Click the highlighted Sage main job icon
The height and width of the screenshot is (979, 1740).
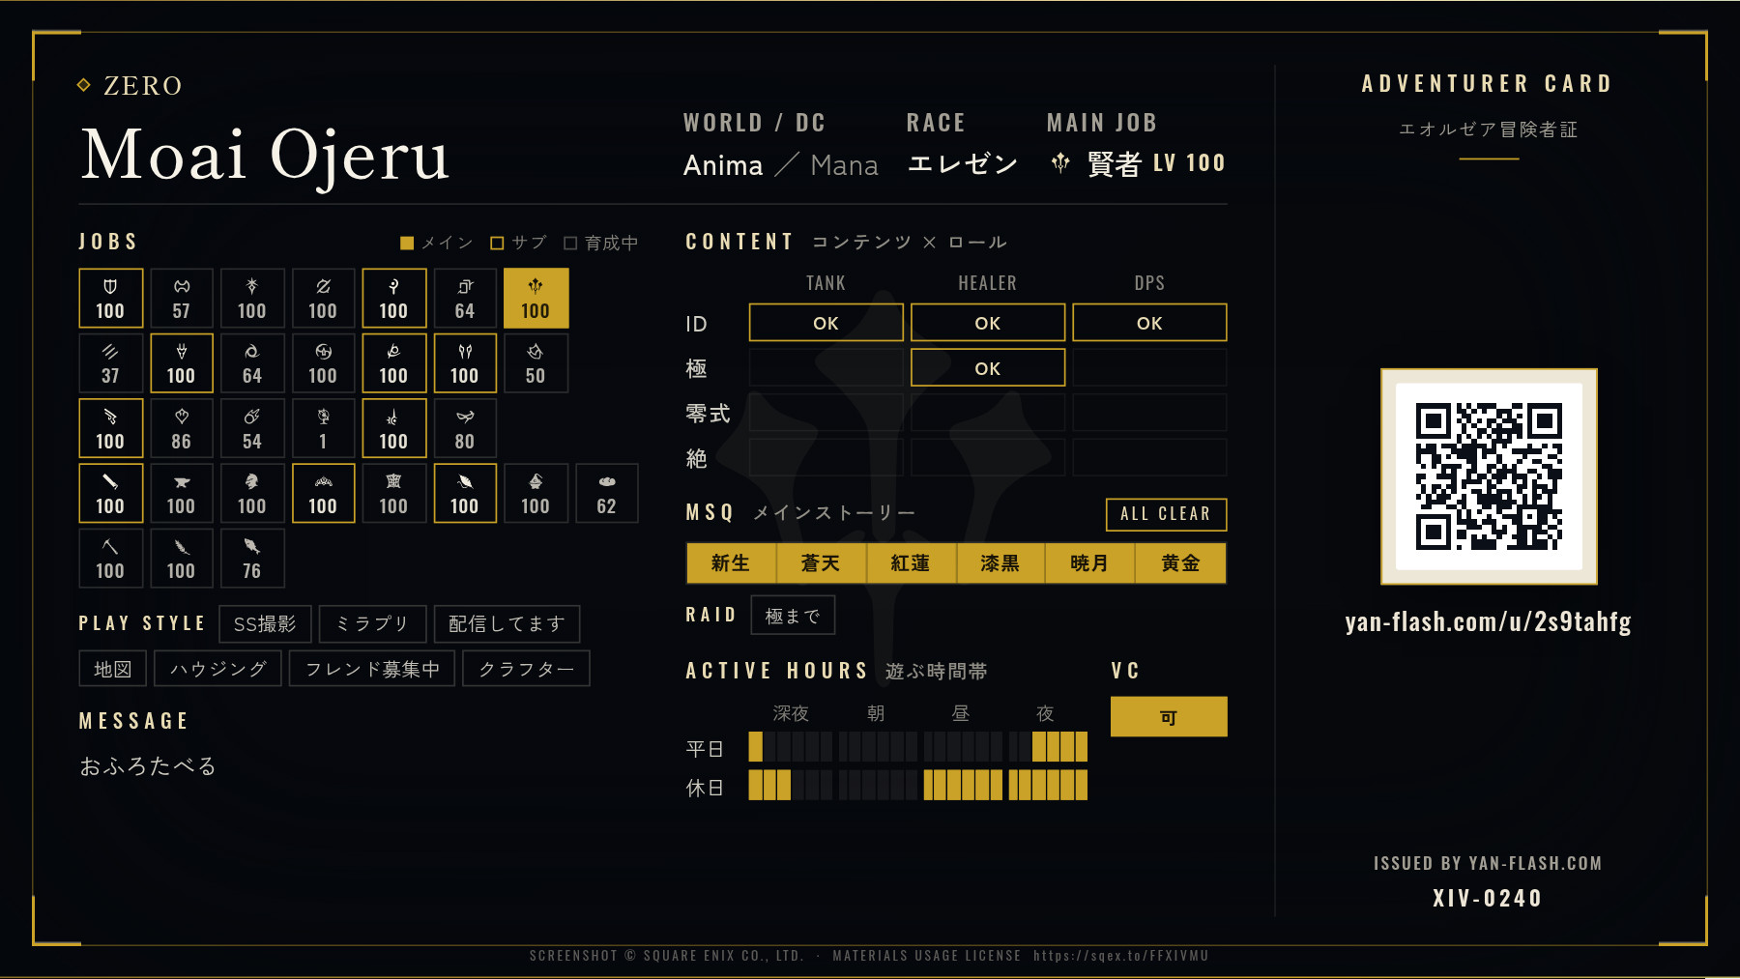pyautogui.click(x=536, y=286)
